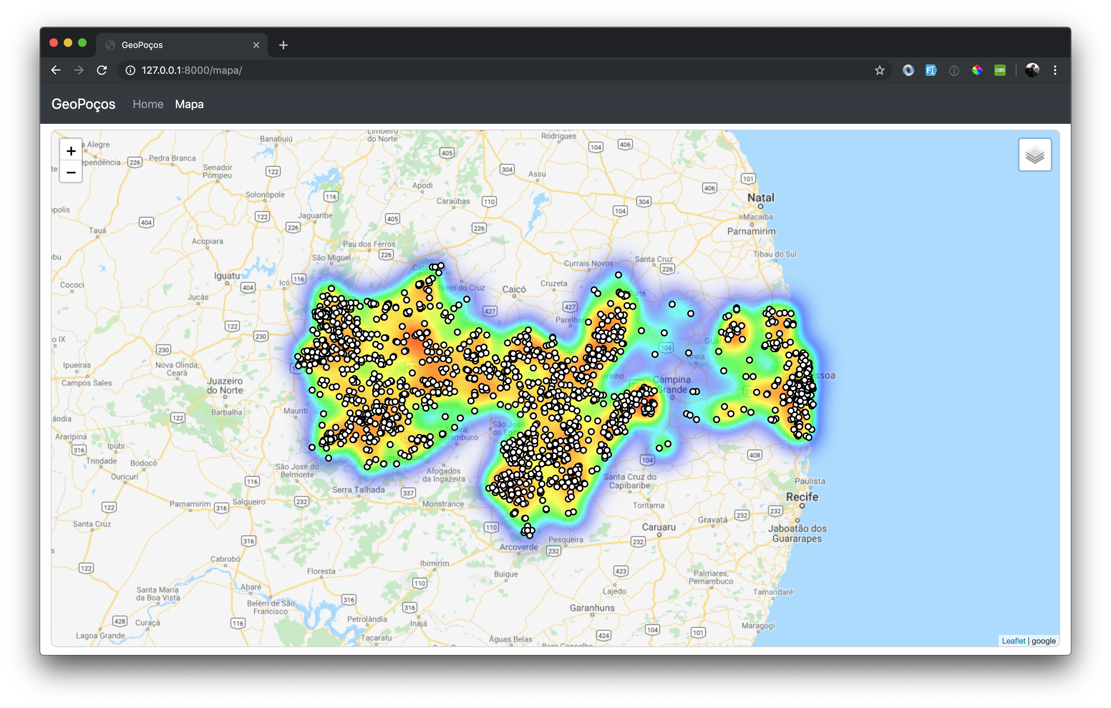Image resolution: width=1111 pixels, height=708 pixels.
Task: Click the browser profile avatar
Action: (1032, 70)
